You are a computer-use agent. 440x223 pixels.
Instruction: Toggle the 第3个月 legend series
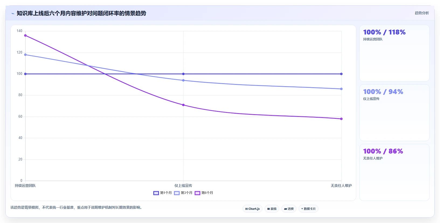(183, 193)
